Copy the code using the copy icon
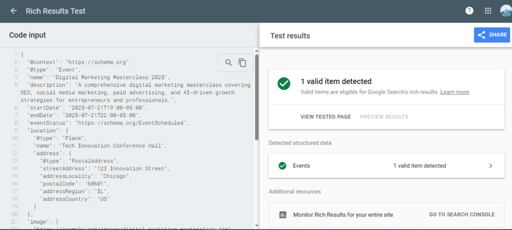This screenshot has width=512, height=230. 242,62
